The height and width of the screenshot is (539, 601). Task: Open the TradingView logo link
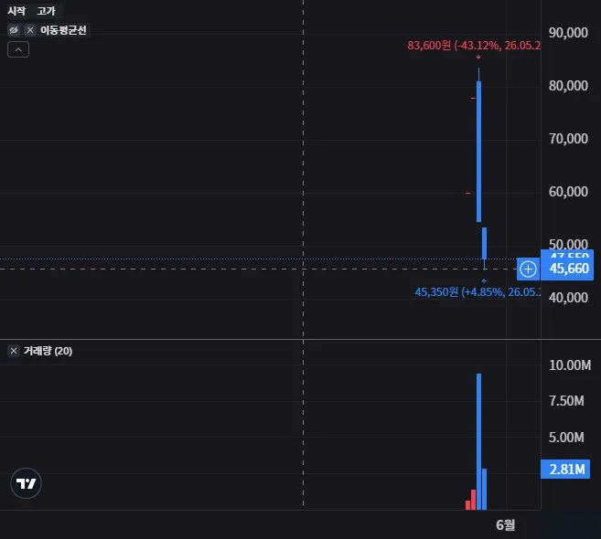(x=26, y=483)
